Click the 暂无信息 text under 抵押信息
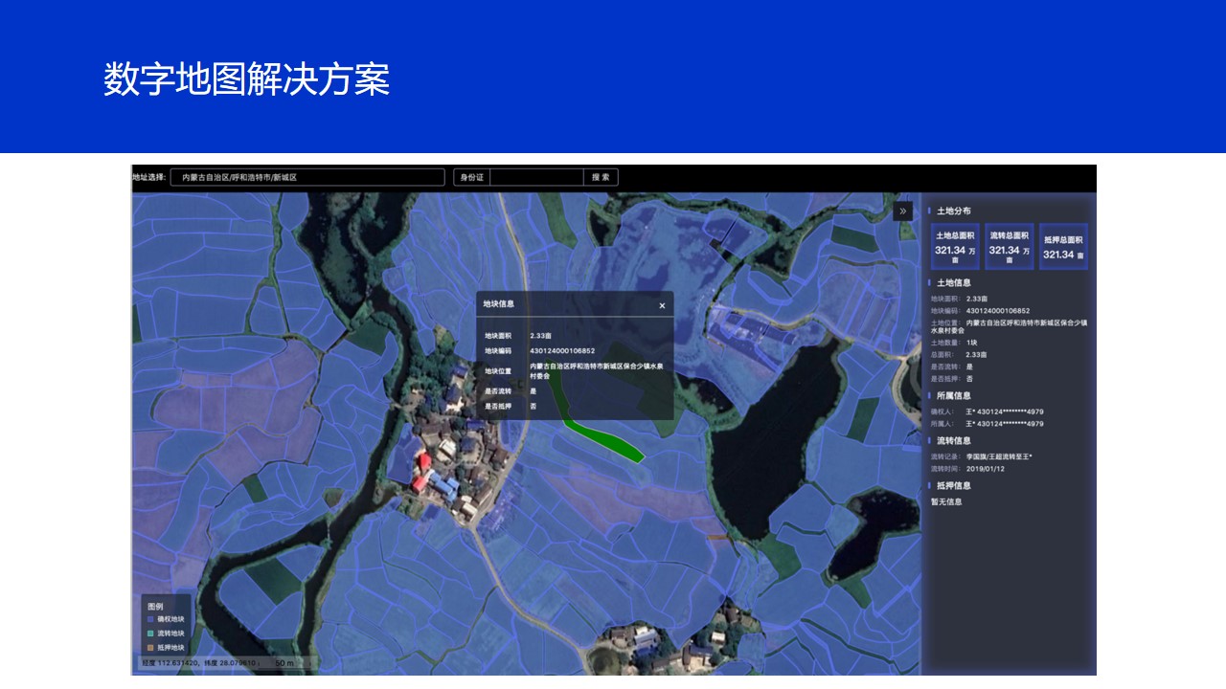Screen dimensions: 1226x689 click(x=946, y=501)
